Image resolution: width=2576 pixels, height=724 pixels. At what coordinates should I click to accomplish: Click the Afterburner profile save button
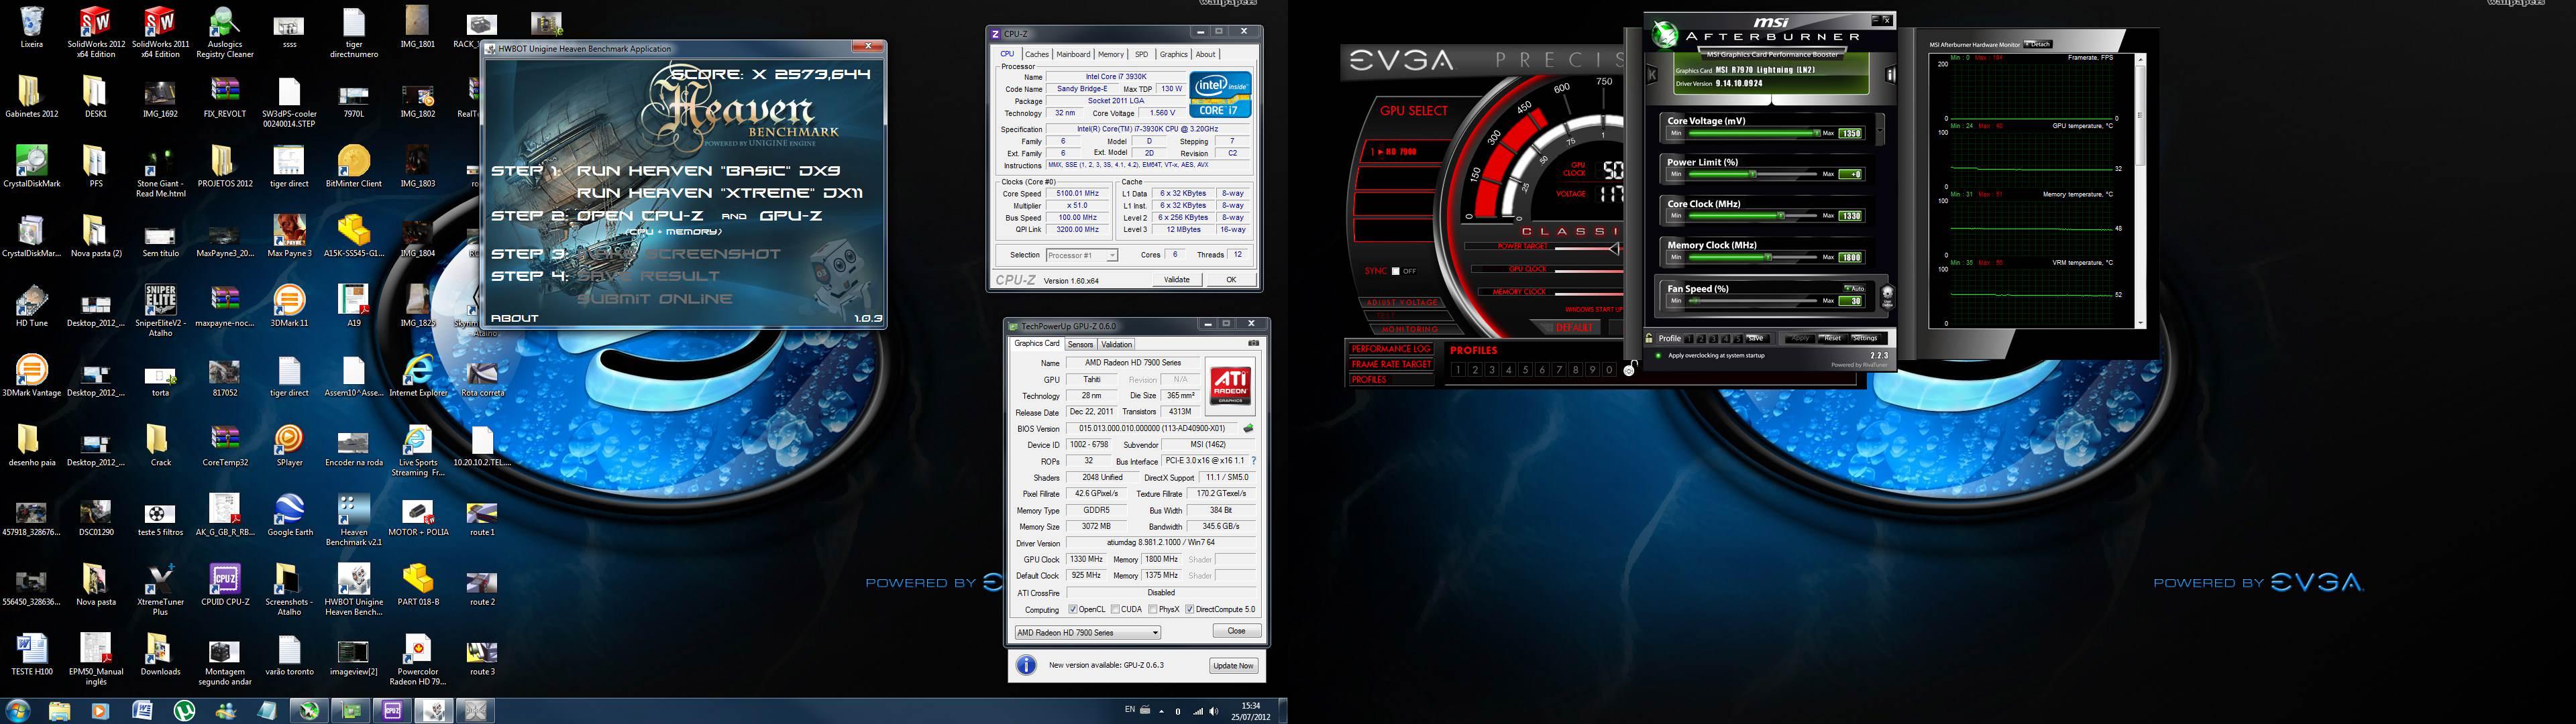1756,338
